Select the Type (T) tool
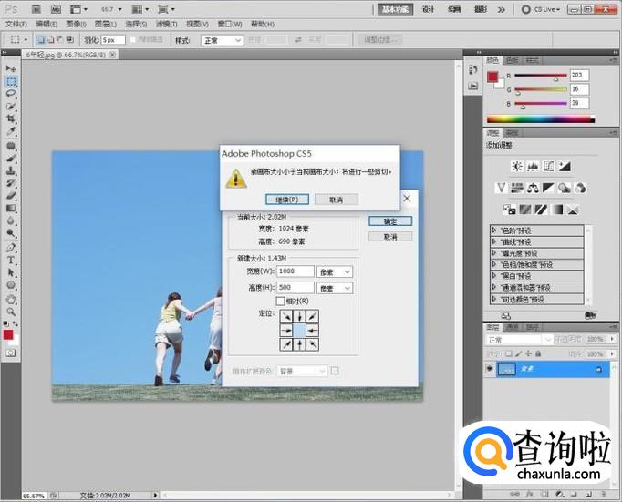This screenshot has height=502, width=622. [x=12, y=260]
